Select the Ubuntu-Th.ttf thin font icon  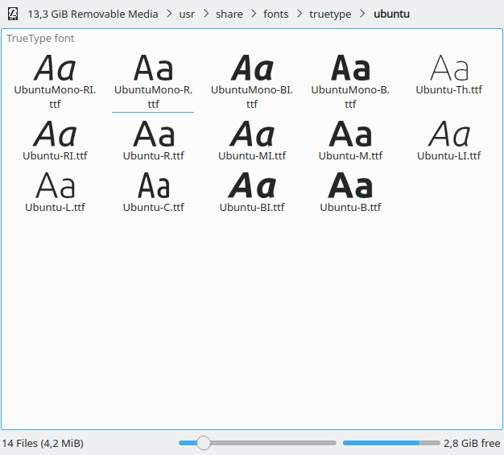[x=449, y=68]
